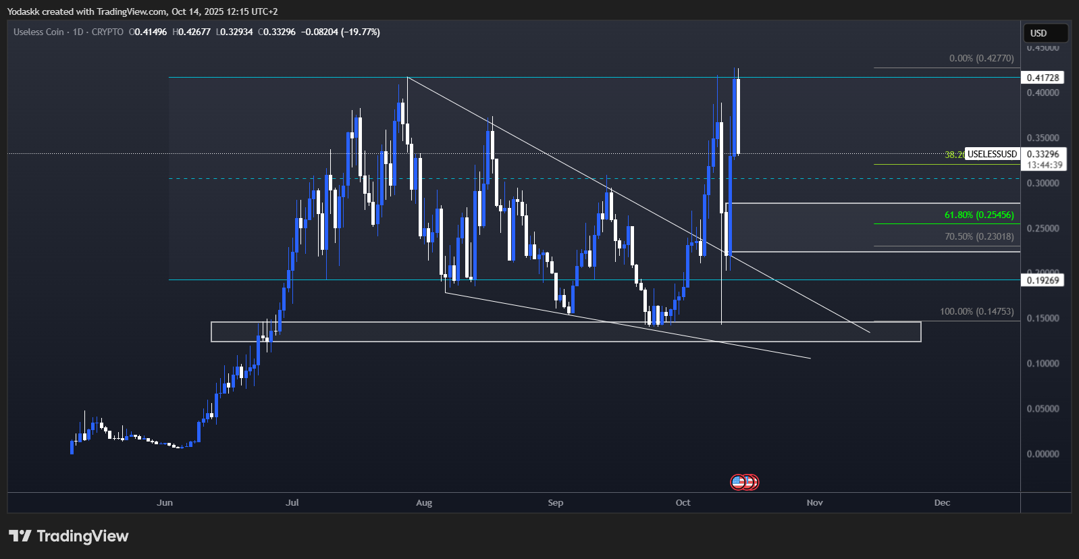Screen dimensions: 1079x559
Task: Click the Jun label on time axis
Action: 165,502
